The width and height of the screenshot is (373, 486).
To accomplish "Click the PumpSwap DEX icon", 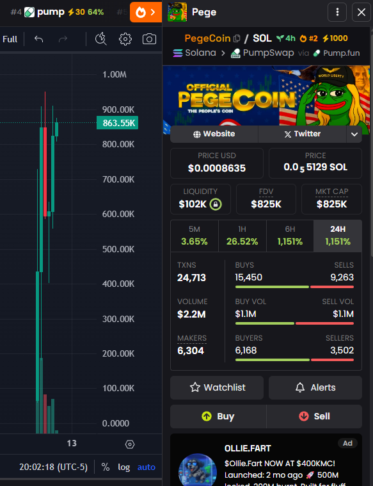I will (235, 53).
